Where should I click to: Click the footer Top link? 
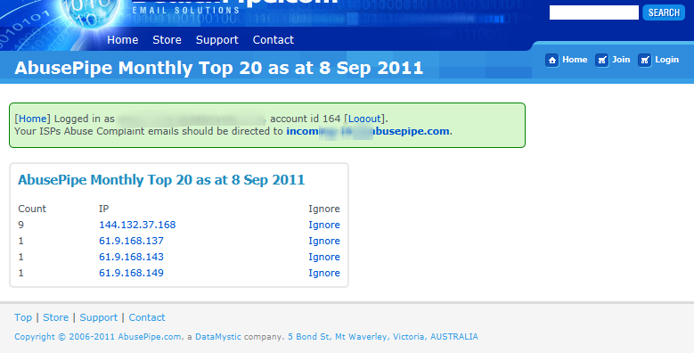tap(23, 317)
